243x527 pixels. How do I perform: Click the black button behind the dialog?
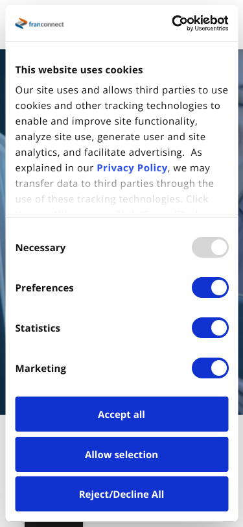point(54,524)
